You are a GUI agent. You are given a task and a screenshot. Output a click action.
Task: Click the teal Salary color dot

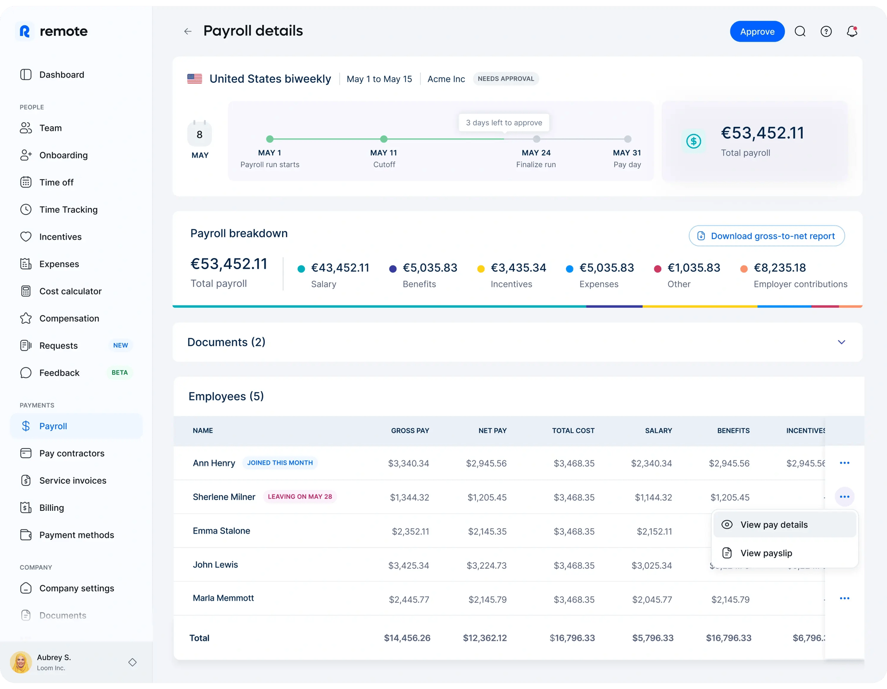coord(301,269)
